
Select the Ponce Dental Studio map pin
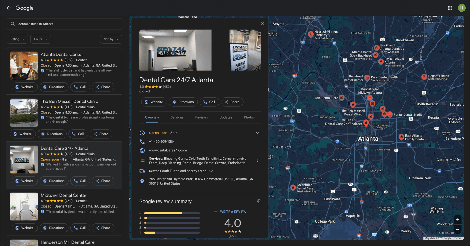(390, 114)
